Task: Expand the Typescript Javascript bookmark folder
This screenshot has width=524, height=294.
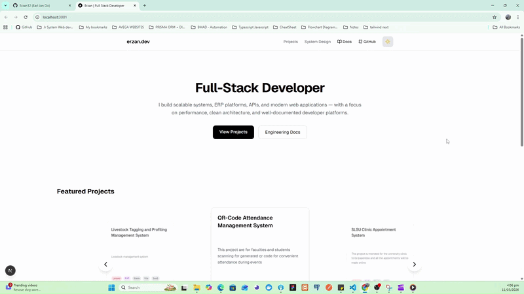Action: [250, 27]
